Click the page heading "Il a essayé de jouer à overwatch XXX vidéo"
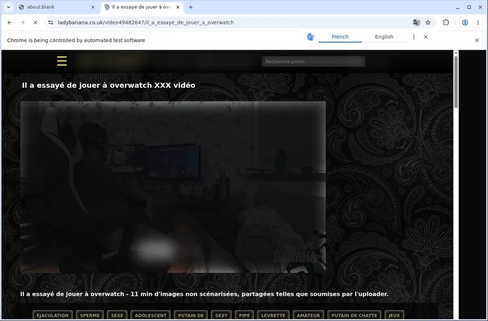Screen dimensions: 488x321 [x=109, y=85]
